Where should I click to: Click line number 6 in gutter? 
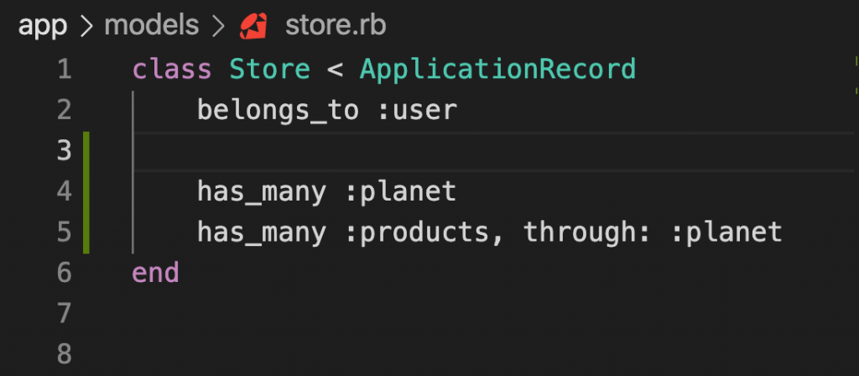click(64, 273)
